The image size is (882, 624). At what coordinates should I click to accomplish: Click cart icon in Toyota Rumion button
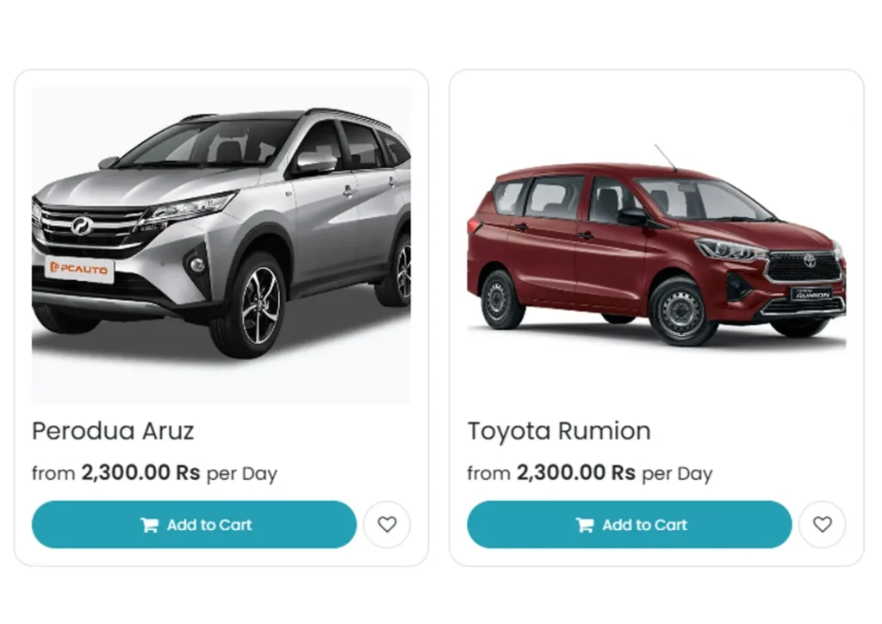[585, 525]
